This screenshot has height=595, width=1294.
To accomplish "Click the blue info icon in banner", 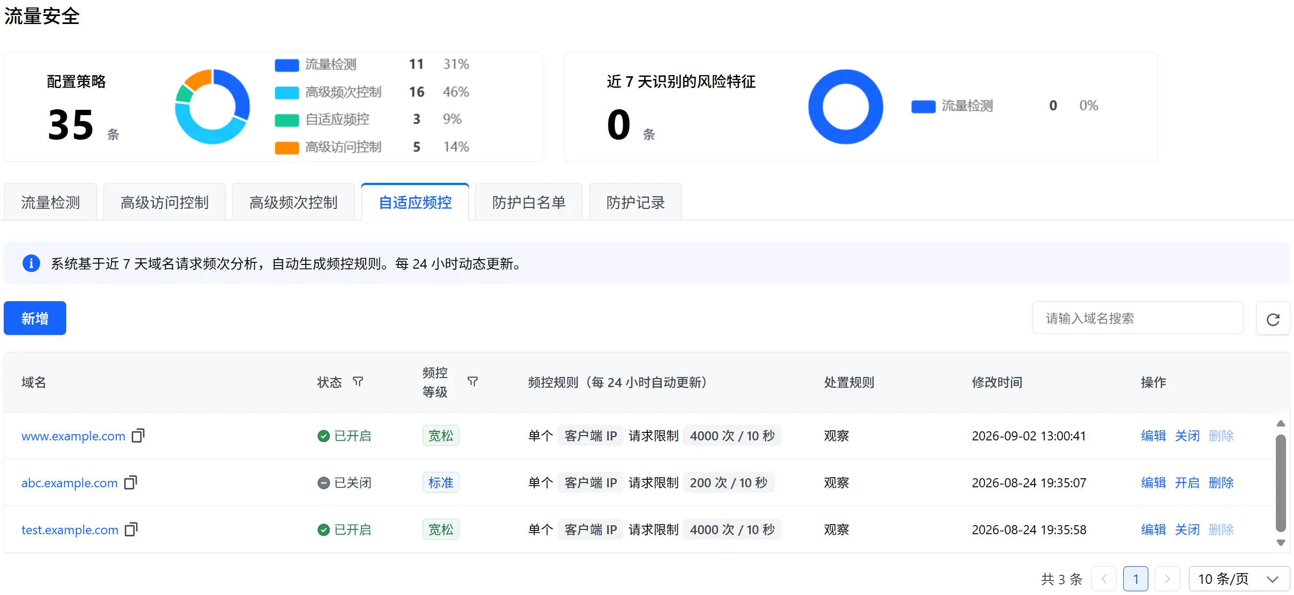I will (31, 263).
